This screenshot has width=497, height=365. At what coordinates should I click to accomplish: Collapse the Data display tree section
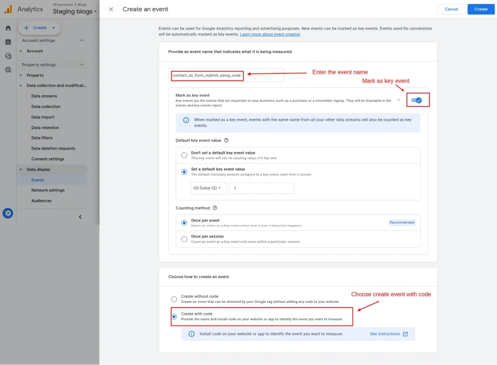tap(21, 169)
